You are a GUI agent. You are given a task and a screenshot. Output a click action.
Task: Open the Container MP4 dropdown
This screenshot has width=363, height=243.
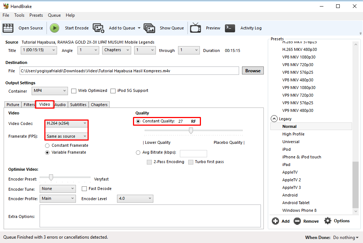coord(49,91)
